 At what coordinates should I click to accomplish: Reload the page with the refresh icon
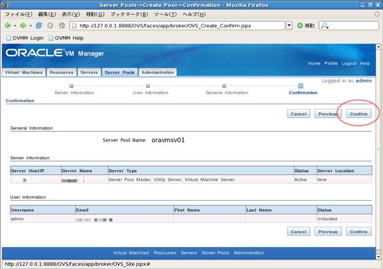38,26
